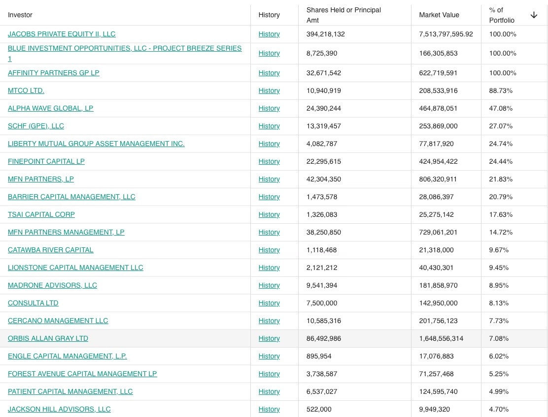Select portfolio percentage 88.73%
The height and width of the screenshot is (417, 548).
coord(501,90)
